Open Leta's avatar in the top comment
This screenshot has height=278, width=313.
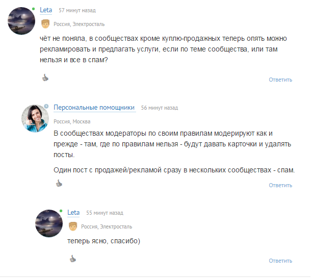21,21
